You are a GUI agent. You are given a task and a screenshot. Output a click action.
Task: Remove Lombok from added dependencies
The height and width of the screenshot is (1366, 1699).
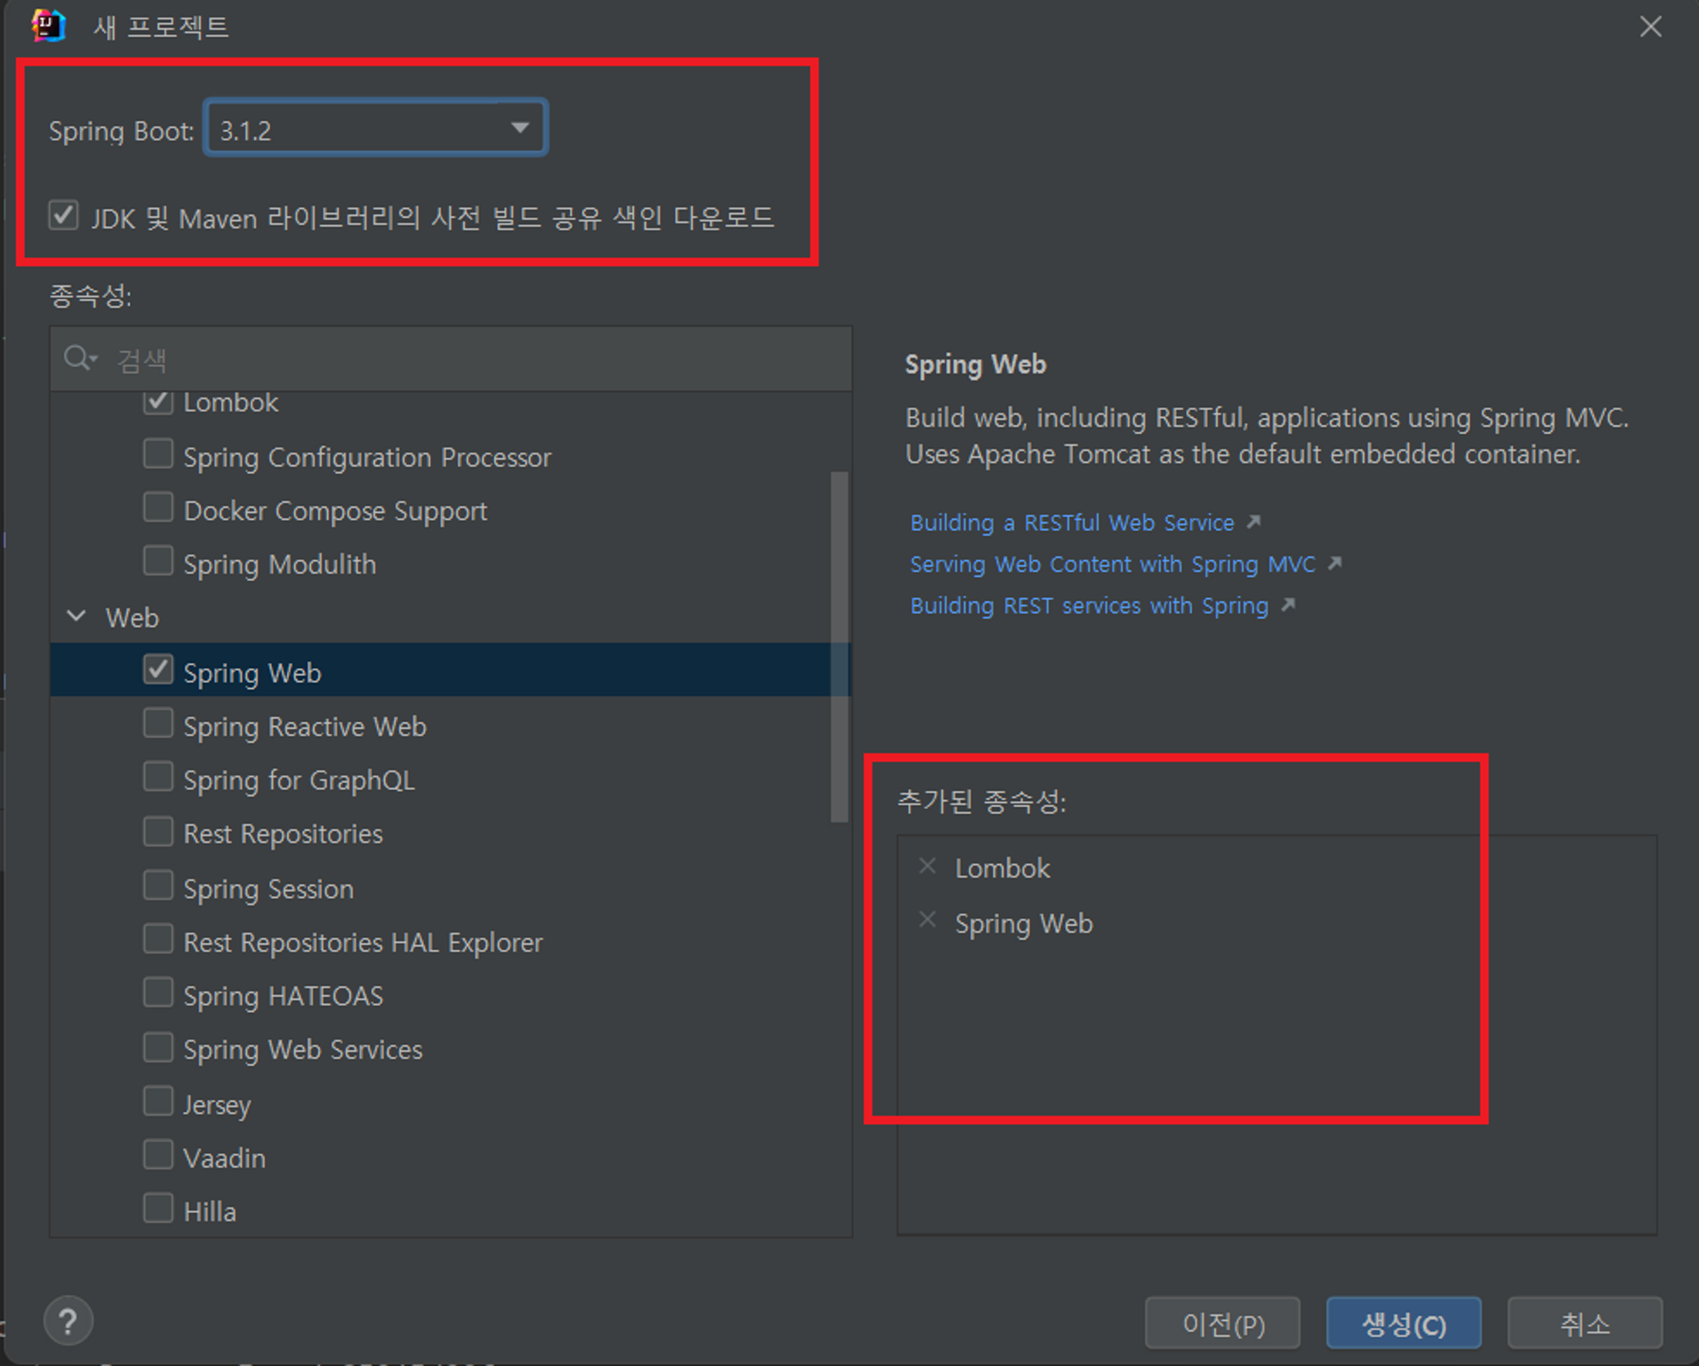(927, 866)
